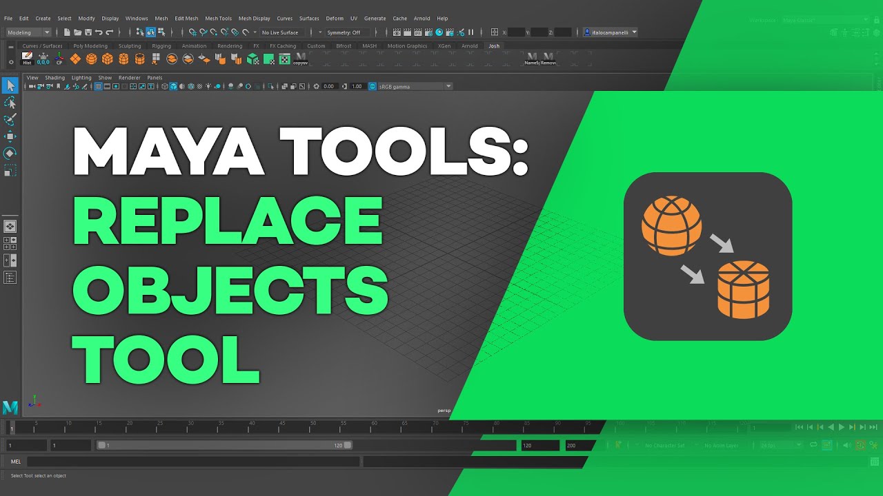Activate the Move tool in toolbox

(x=10, y=136)
